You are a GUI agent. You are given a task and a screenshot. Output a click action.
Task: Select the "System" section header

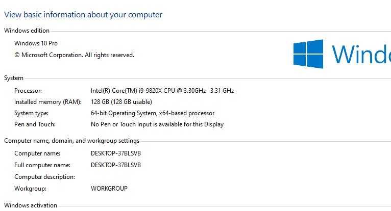(x=14, y=78)
